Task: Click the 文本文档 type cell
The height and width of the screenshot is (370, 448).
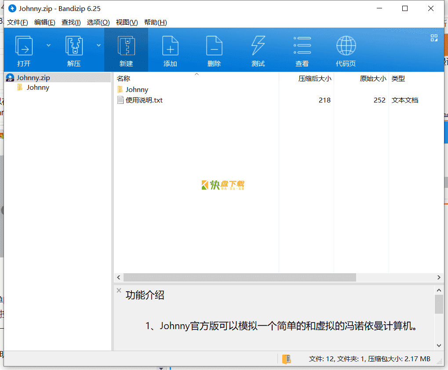Action: [405, 100]
